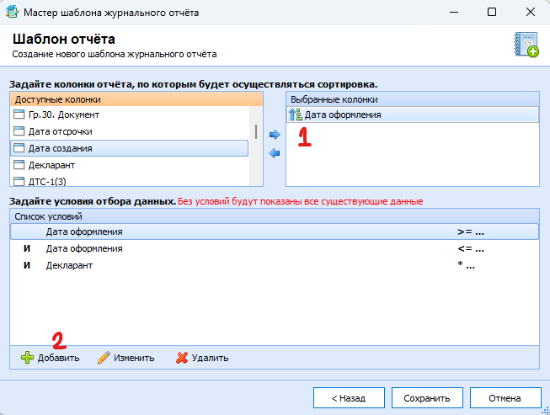
Task: Click the red cross Удалить icon
Action: (x=181, y=358)
